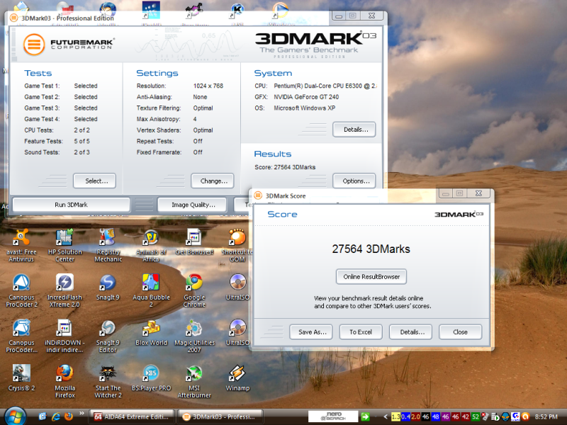Select the truncated Canopus ProCoder... desktop icon
This screenshot has height=425, width=567.
21,336
